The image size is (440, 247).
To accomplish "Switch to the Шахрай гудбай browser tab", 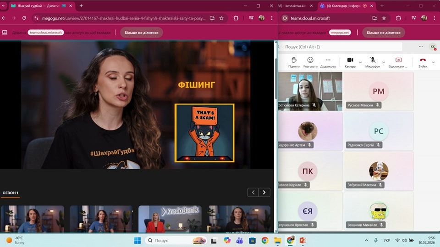I will click(x=34, y=6).
